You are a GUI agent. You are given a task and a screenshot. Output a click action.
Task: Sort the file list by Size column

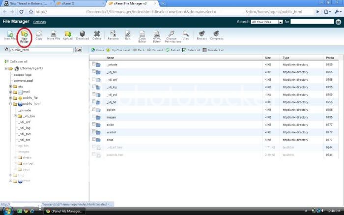point(268,58)
